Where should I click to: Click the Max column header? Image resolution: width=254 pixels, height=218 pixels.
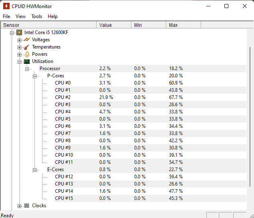(x=183, y=25)
